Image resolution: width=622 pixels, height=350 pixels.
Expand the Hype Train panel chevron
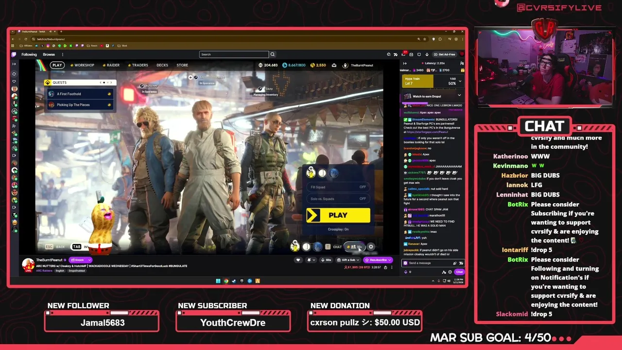tap(460, 81)
